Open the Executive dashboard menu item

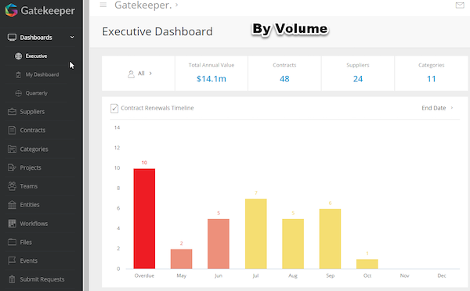36,56
